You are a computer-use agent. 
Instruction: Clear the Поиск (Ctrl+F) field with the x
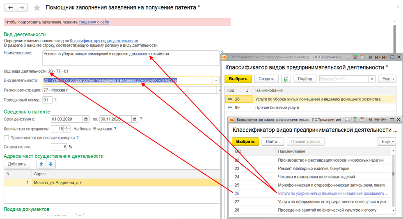(372, 79)
